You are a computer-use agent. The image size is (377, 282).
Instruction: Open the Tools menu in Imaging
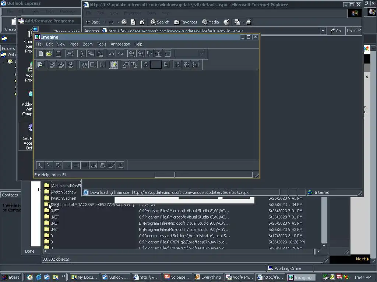[102, 44]
